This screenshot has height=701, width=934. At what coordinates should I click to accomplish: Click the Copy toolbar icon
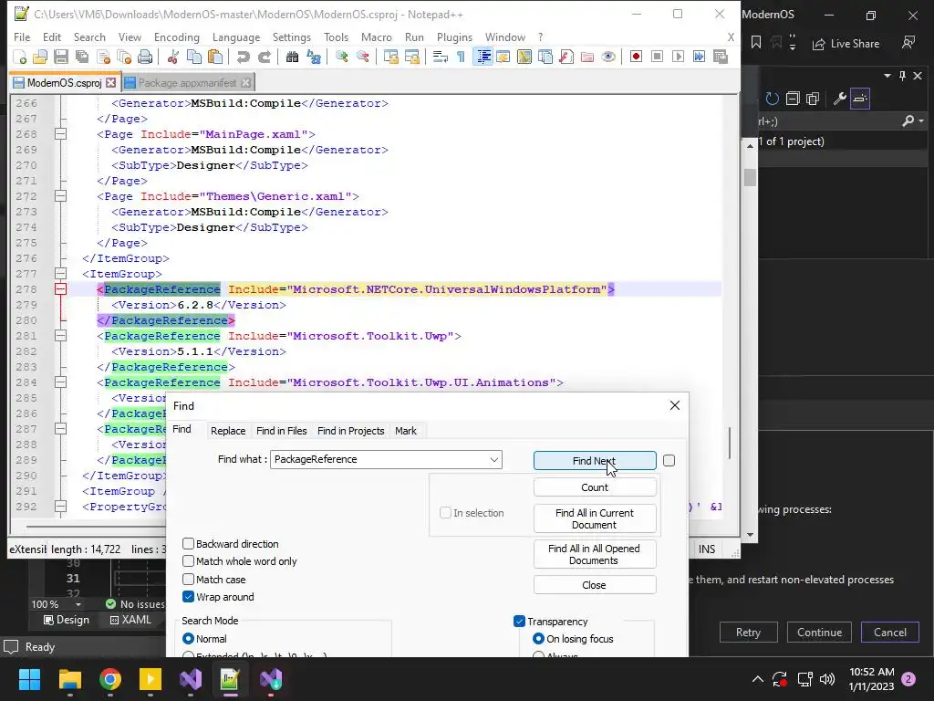click(x=194, y=58)
